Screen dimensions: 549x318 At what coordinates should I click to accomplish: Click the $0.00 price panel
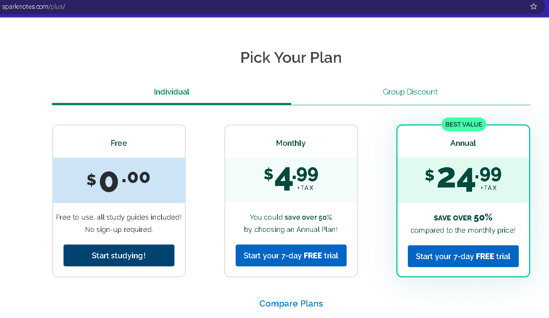pos(119,180)
